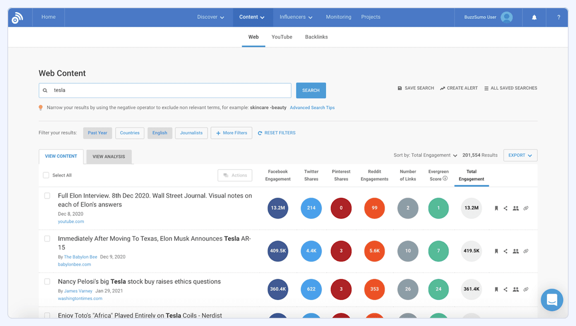Open the View Analysis tab

[109, 156]
